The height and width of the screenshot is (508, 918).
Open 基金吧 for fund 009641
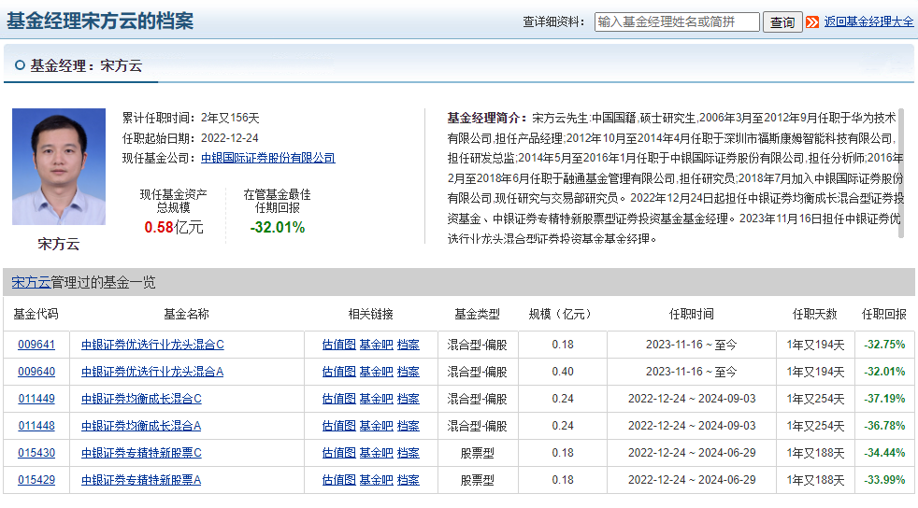click(x=376, y=345)
